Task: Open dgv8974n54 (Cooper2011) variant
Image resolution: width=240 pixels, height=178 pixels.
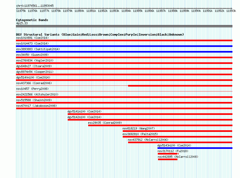Action: [35, 72]
